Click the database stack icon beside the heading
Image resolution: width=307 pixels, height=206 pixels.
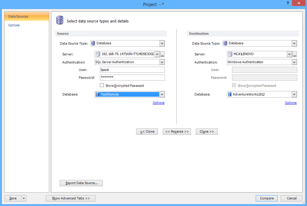(60, 20)
